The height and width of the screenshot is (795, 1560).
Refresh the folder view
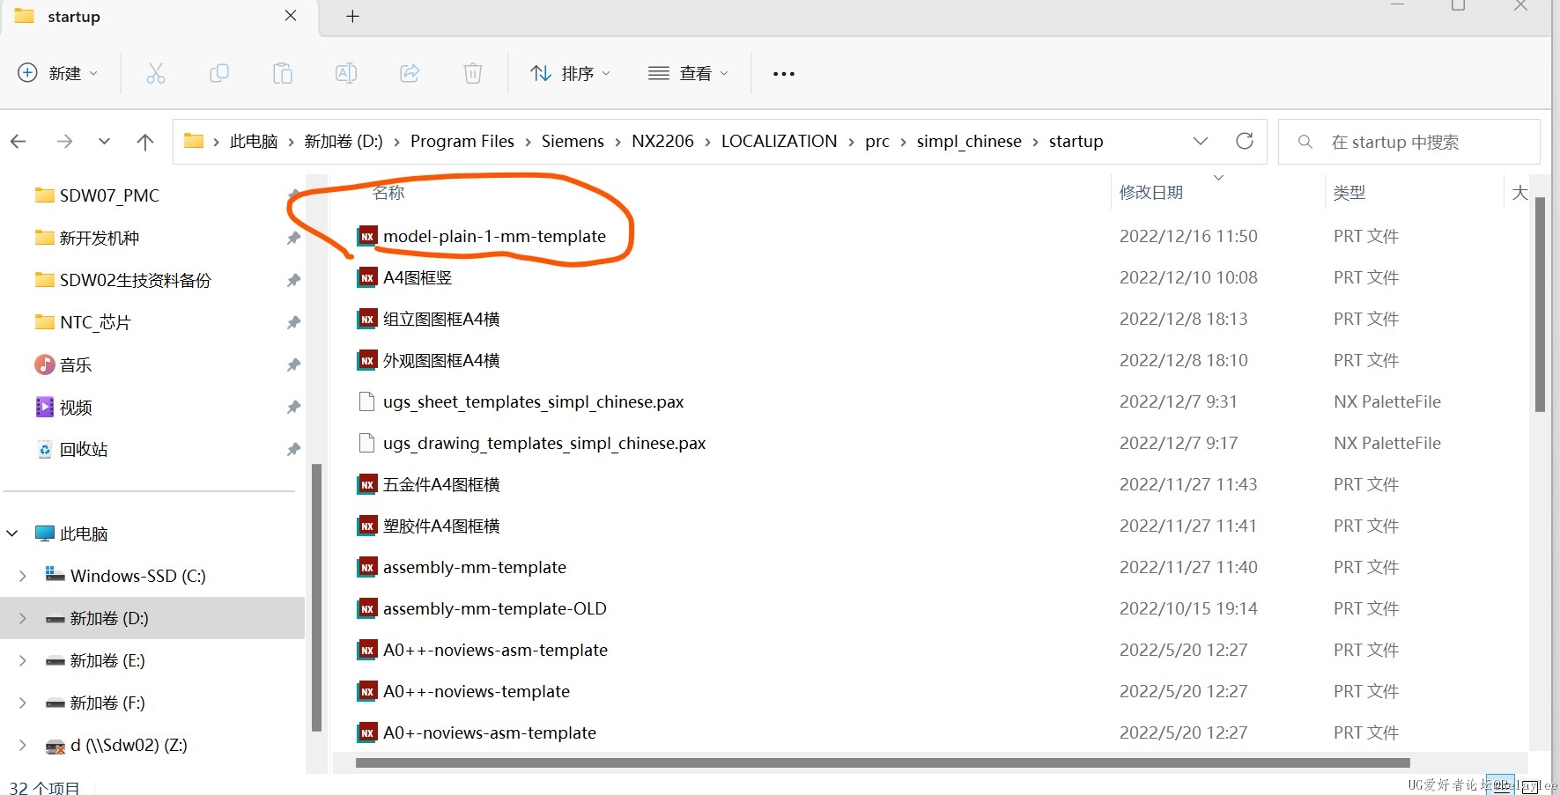point(1245,141)
